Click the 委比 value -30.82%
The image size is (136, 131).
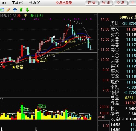click(x=129, y=23)
